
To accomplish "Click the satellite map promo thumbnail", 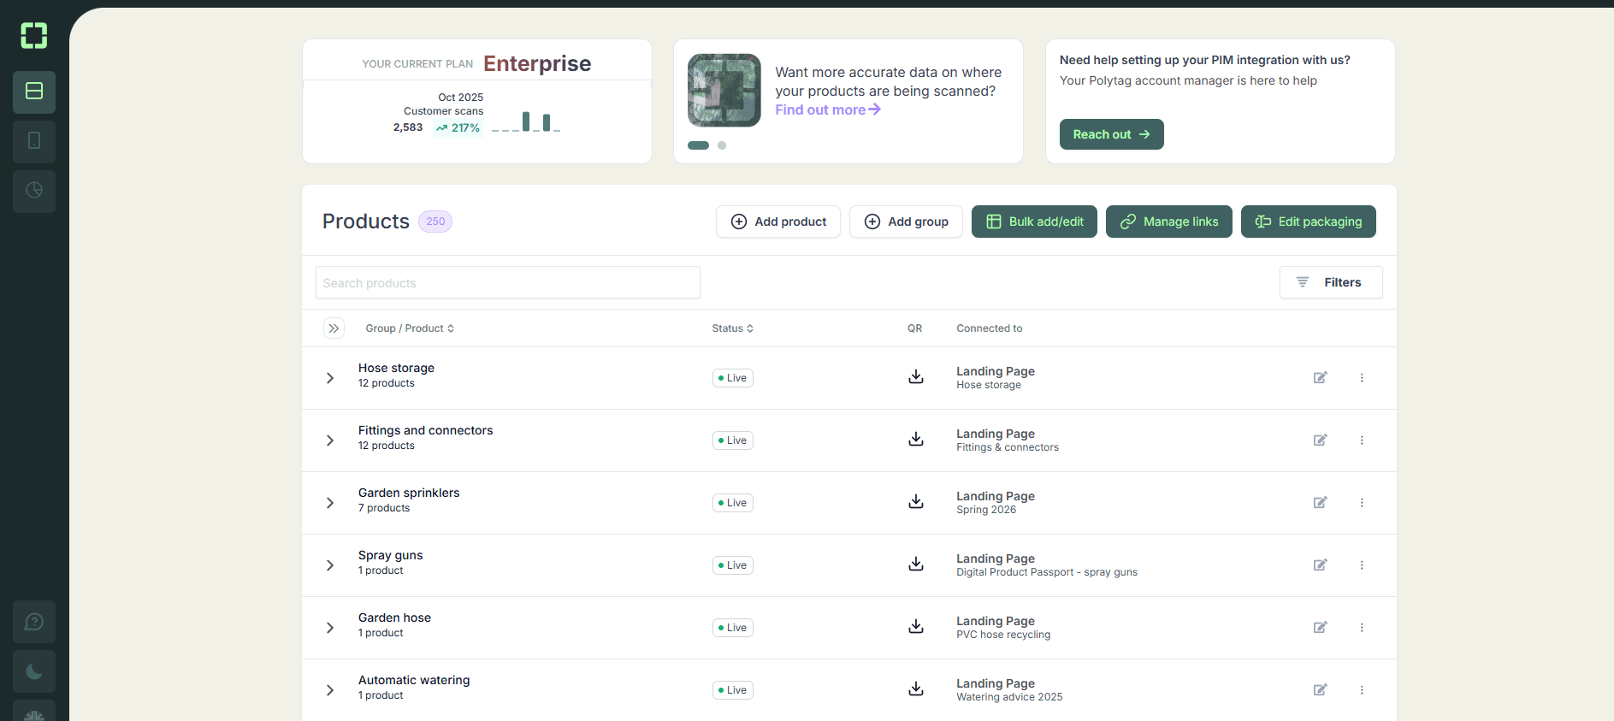I will click(724, 91).
